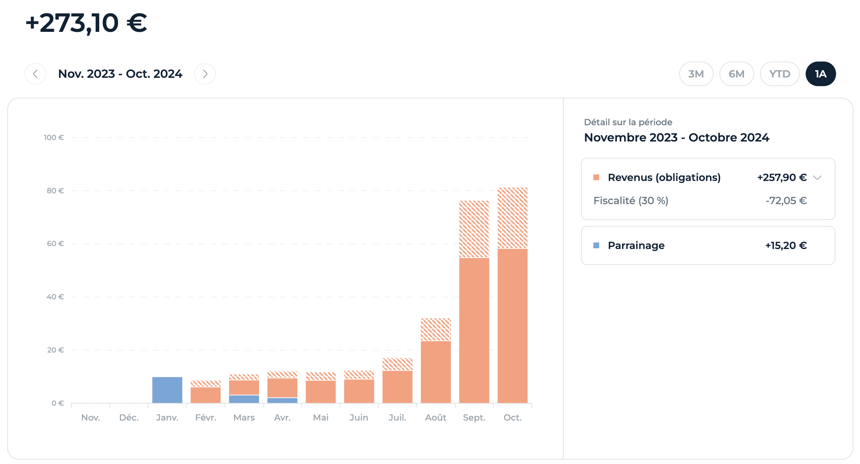Image resolution: width=860 pixels, height=464 pixels.
Task: Click the '40 €' axis label
Action: coord(55,297)
